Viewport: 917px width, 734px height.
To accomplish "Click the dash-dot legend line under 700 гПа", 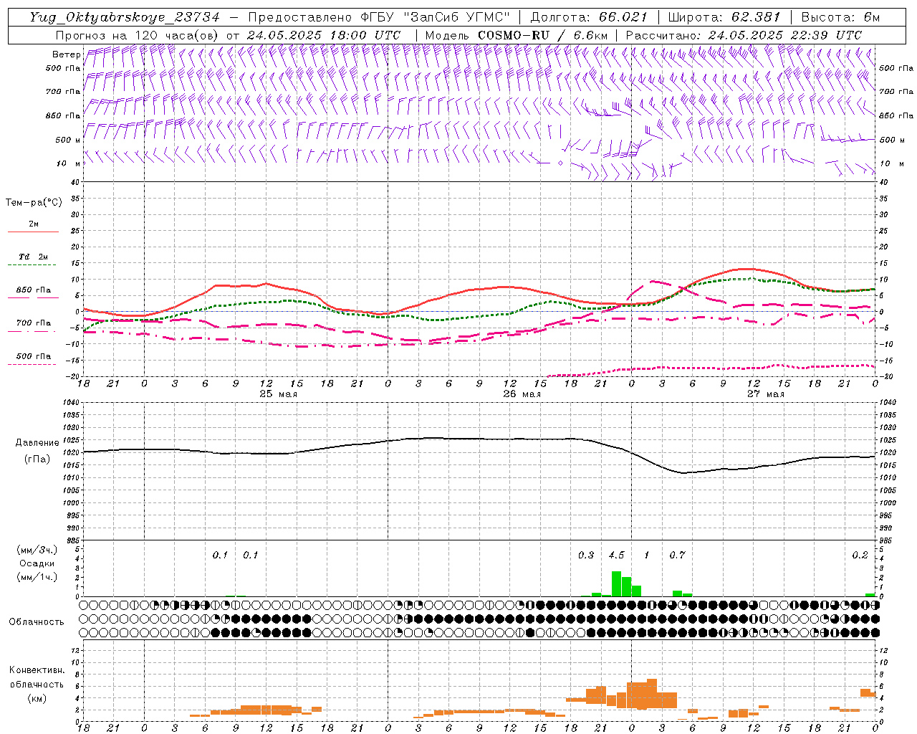I will pyautogui.click(x=32, y=331).
